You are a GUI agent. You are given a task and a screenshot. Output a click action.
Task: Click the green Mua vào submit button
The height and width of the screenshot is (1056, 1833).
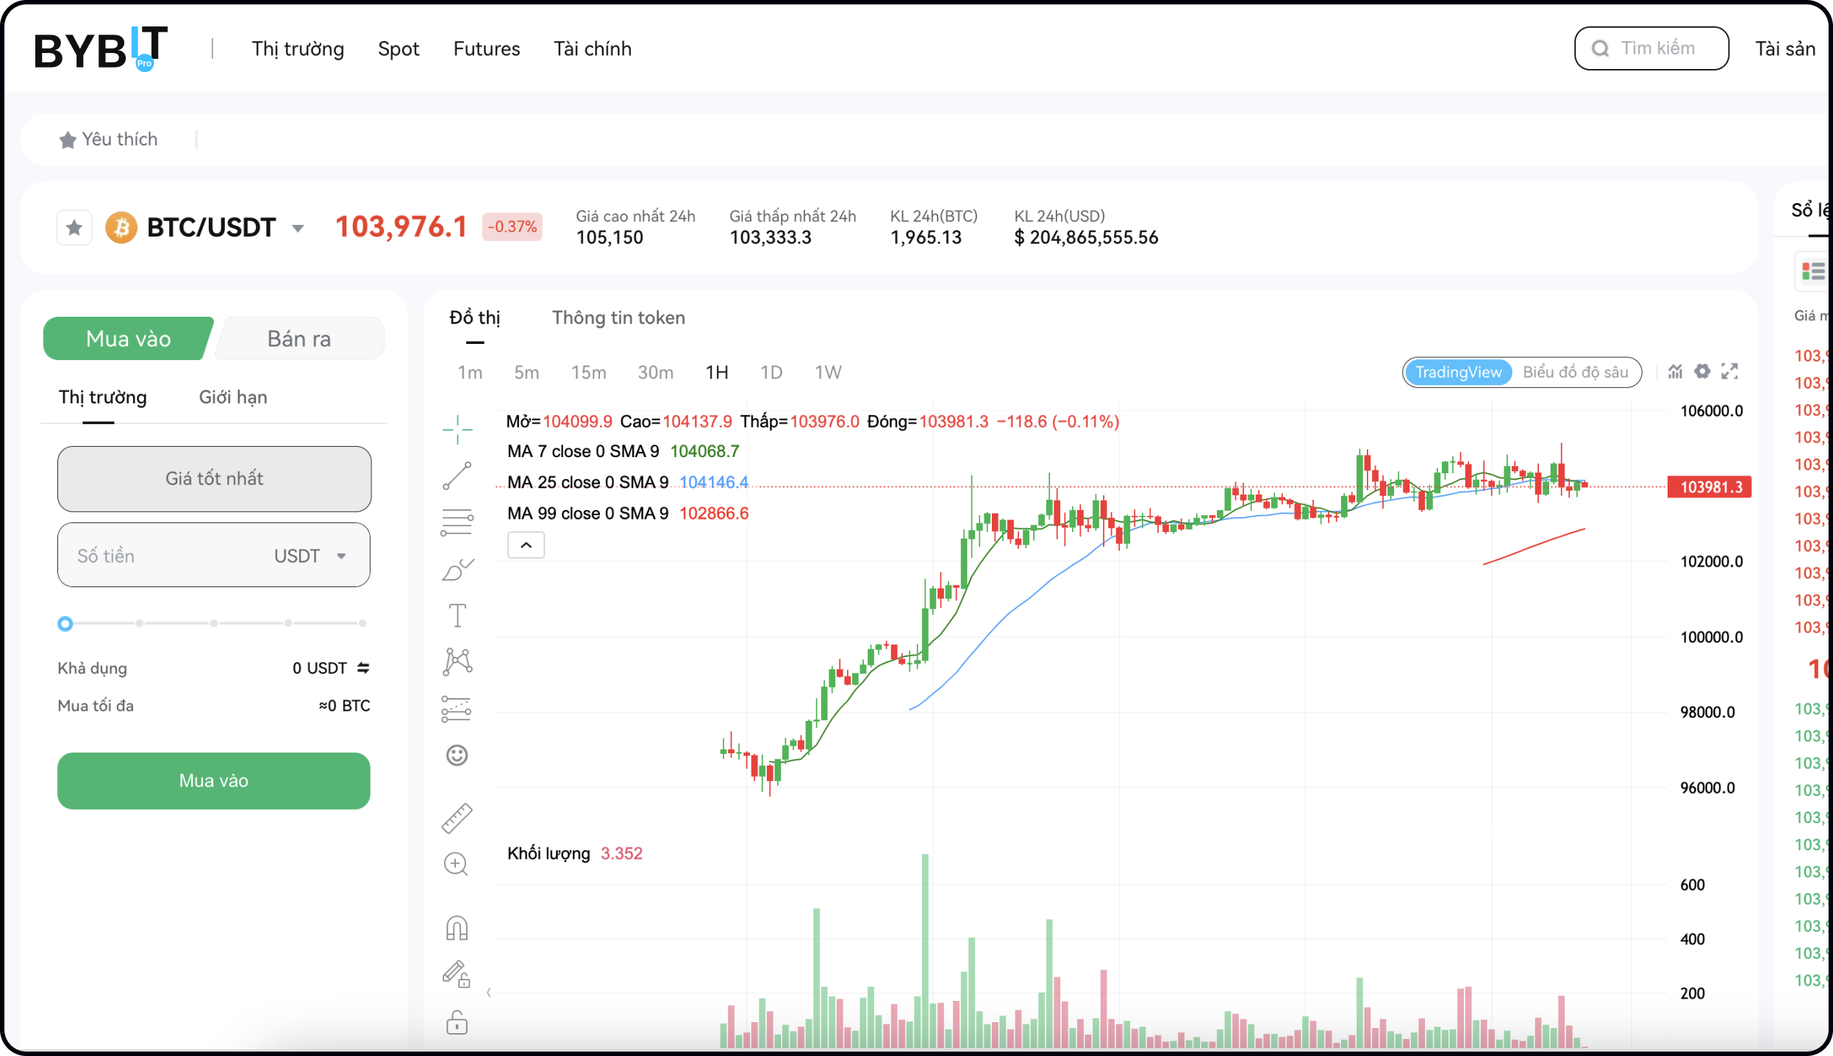point(214,780)
